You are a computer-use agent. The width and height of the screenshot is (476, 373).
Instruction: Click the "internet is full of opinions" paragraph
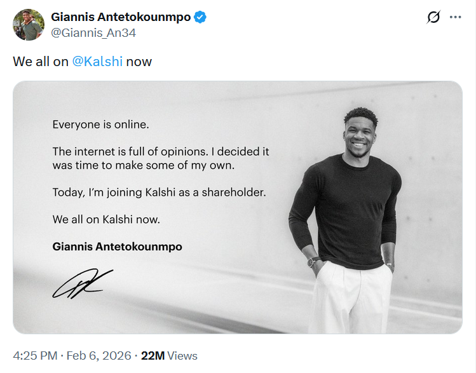161,158
